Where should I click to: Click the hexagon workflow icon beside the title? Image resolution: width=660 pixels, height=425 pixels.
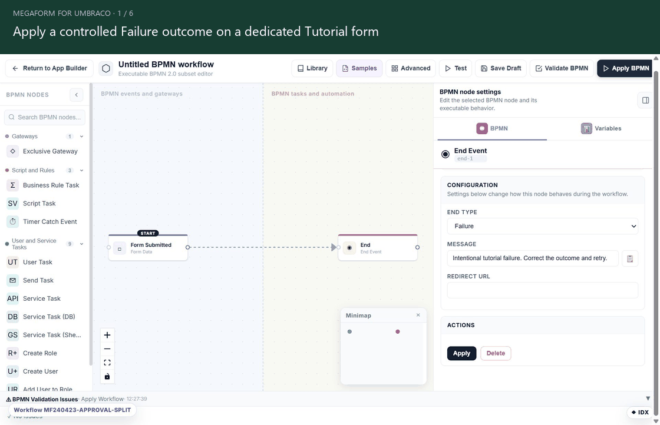click(106, 68)
